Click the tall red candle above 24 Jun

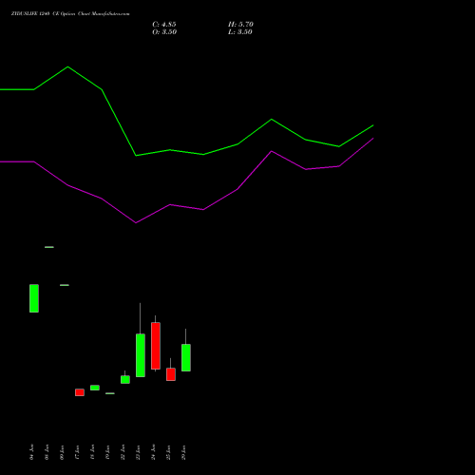point(156,346)
